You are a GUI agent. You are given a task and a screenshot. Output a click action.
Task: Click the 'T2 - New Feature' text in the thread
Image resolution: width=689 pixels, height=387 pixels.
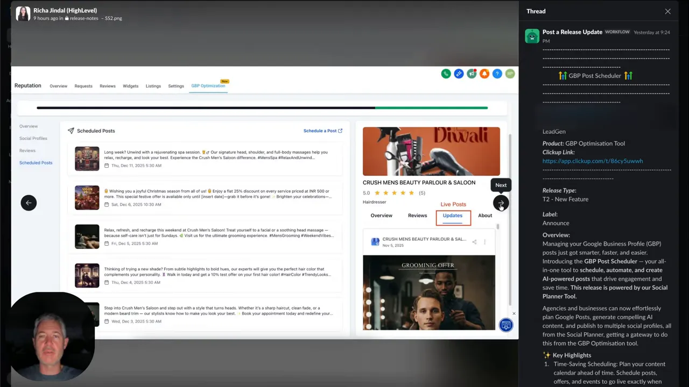(x=565, y=199)
